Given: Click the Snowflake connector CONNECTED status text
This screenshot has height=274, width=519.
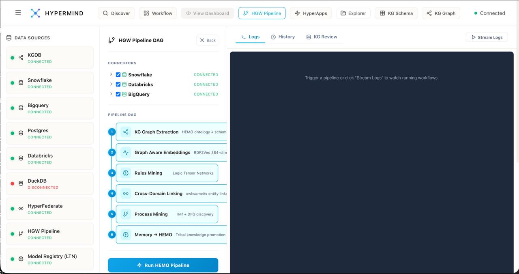Looking at the screenshot, I should [x=206, y=75].
